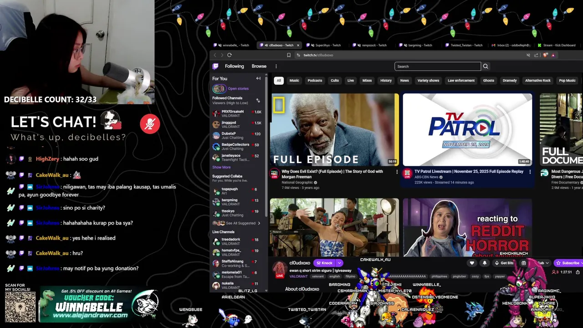Open Morgan Freeman full episode thumbnail
This screenshot has width=583, height=328.
[334, 130]
